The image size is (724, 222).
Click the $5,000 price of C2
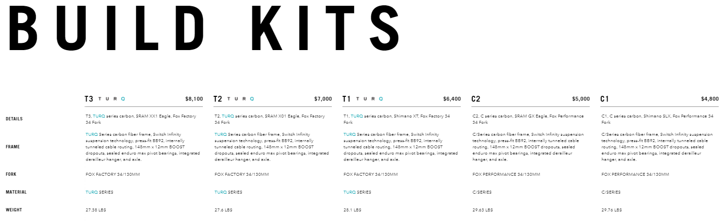[581, 99]
